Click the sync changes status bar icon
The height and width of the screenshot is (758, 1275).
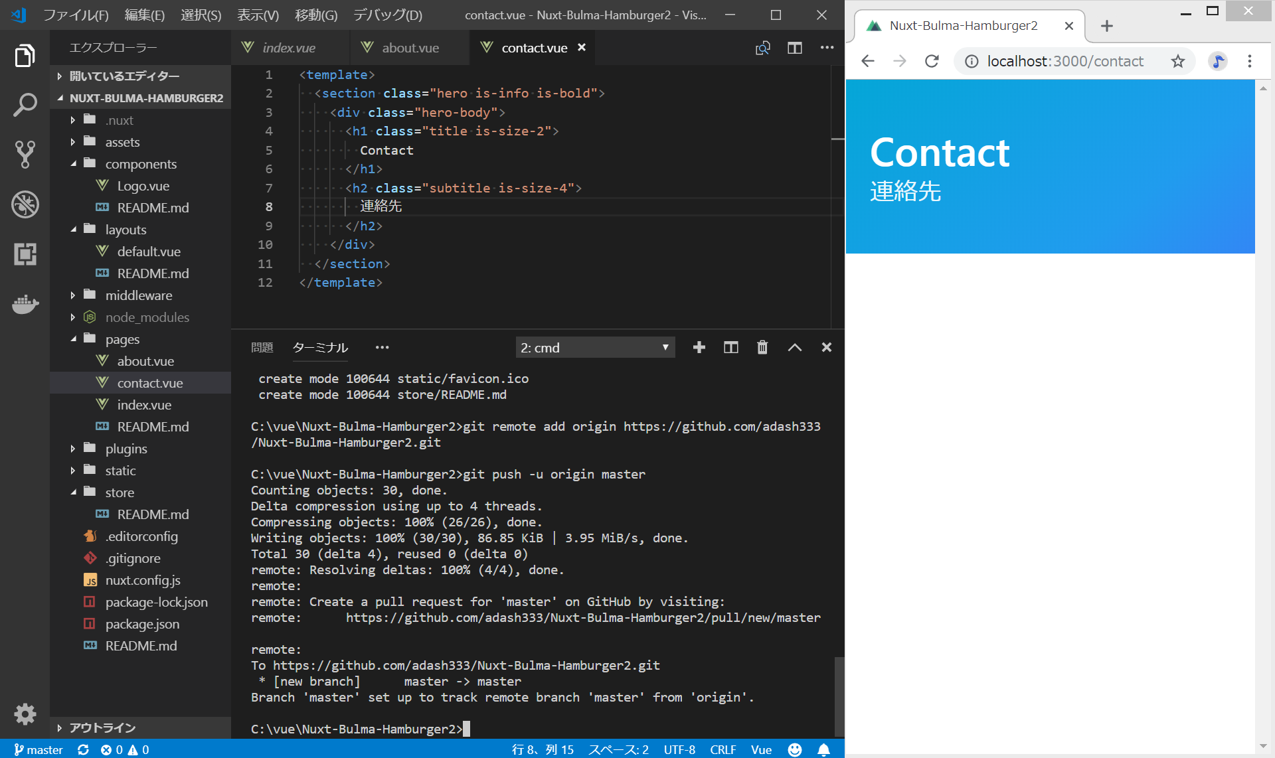click(x=83, y=749)
